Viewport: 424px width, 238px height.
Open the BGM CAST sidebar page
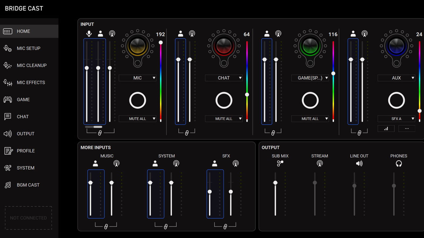[x=28, y=185]
